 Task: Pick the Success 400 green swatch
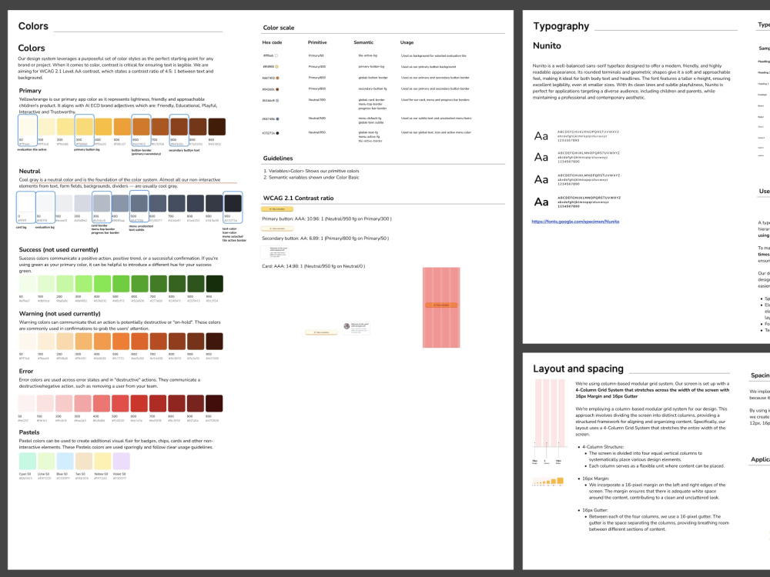pos(102,284)
